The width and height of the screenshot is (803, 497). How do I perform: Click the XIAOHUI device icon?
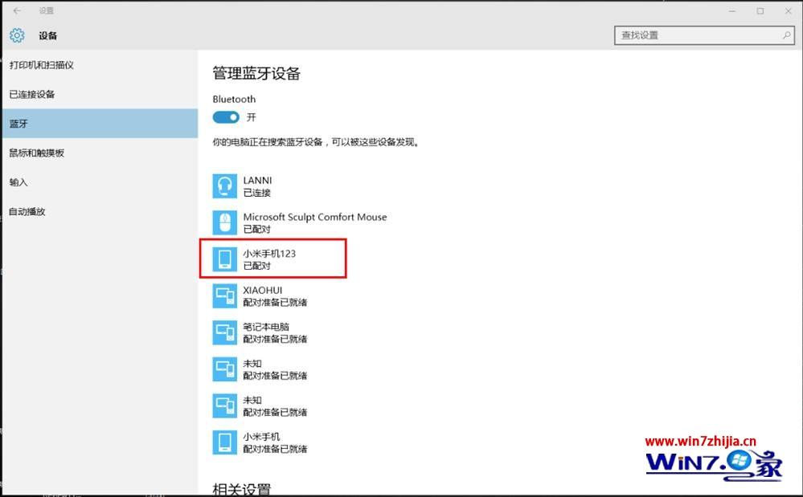tap(225, 296)
